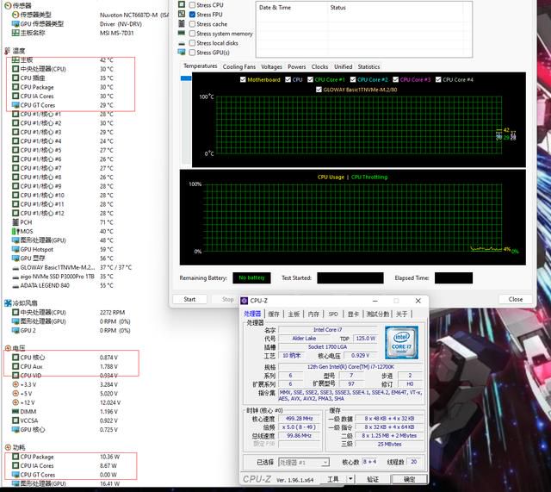
Task: Click the Intel Core i7 logo in CPU-Z
Action: point(402,343)
